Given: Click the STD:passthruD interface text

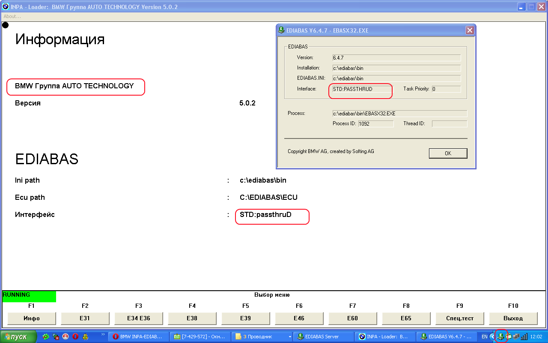Looking at the screenshot, I should [265, 214].
